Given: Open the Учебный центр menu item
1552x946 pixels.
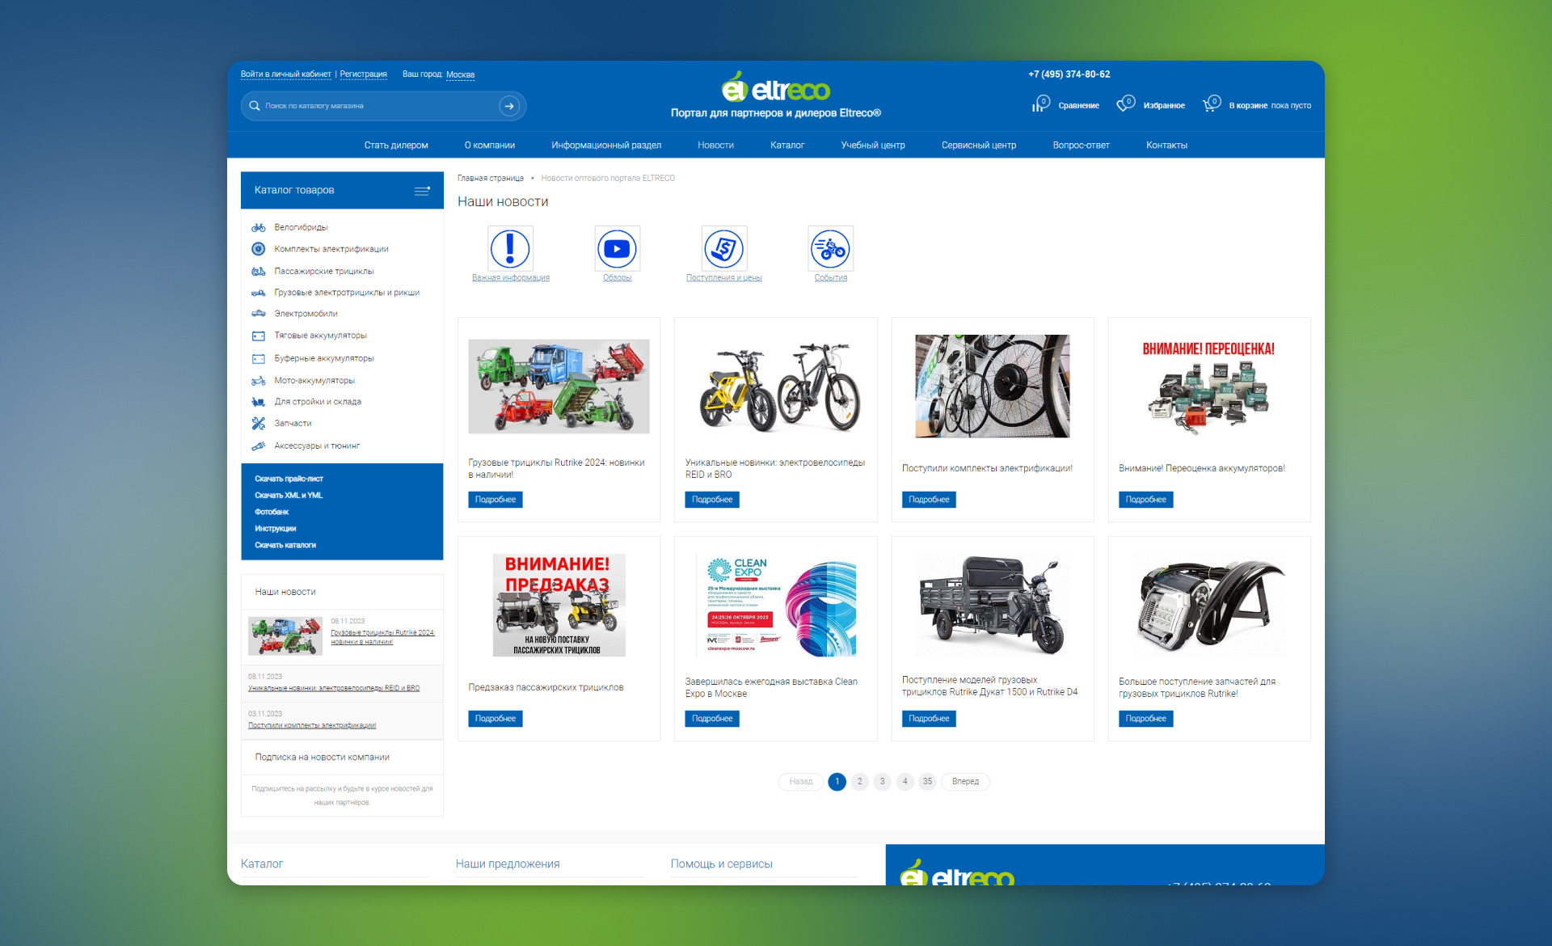Looking at the screenshot, I should coord(872,146).
